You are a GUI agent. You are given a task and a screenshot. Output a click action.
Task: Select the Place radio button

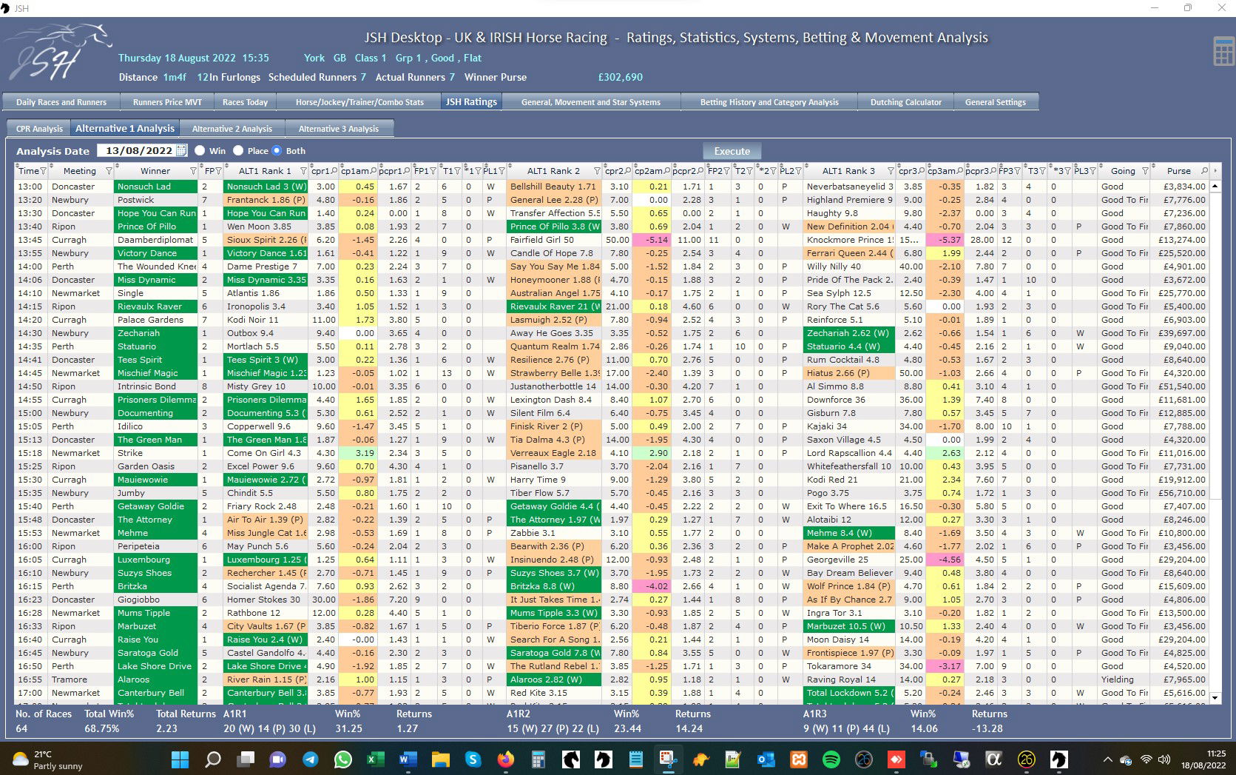coord(238,150)
